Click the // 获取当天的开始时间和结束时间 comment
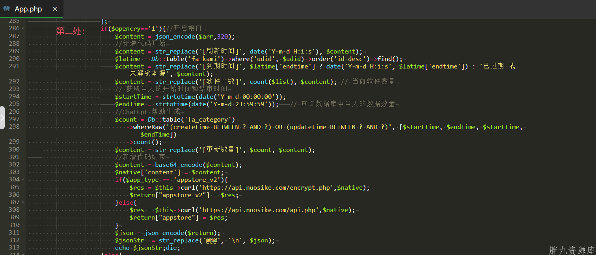The height and width of the screenshot is (255, 596). [x=171, y=89]
